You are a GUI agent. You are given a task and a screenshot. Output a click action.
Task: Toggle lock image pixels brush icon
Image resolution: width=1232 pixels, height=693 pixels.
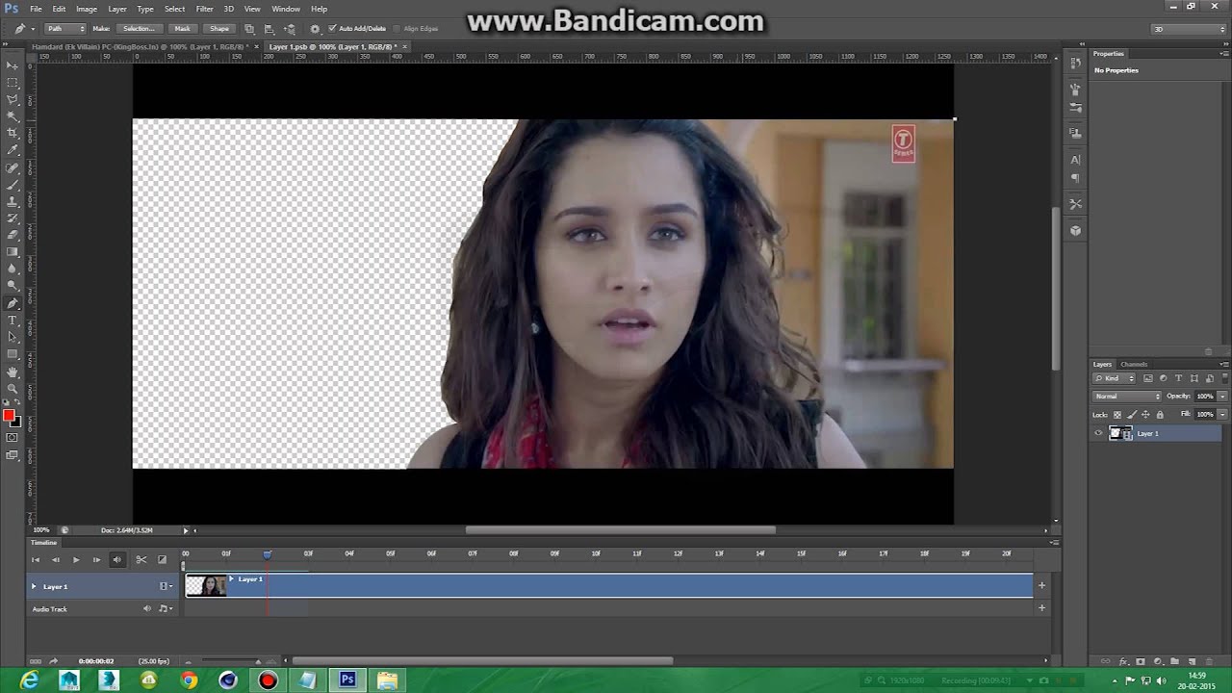pyautogui.click(x=1132, y=415)
